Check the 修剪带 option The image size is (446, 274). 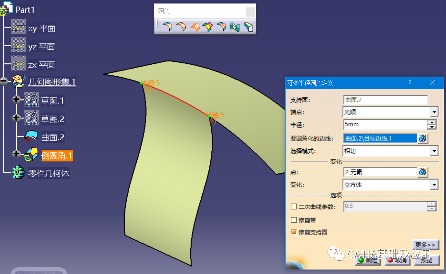pyautogui.click(x=294, y=220)
